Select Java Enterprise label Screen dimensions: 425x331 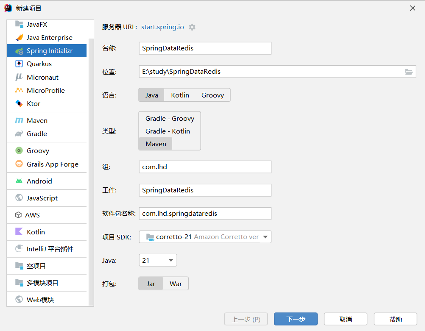(x=49, y=38)
